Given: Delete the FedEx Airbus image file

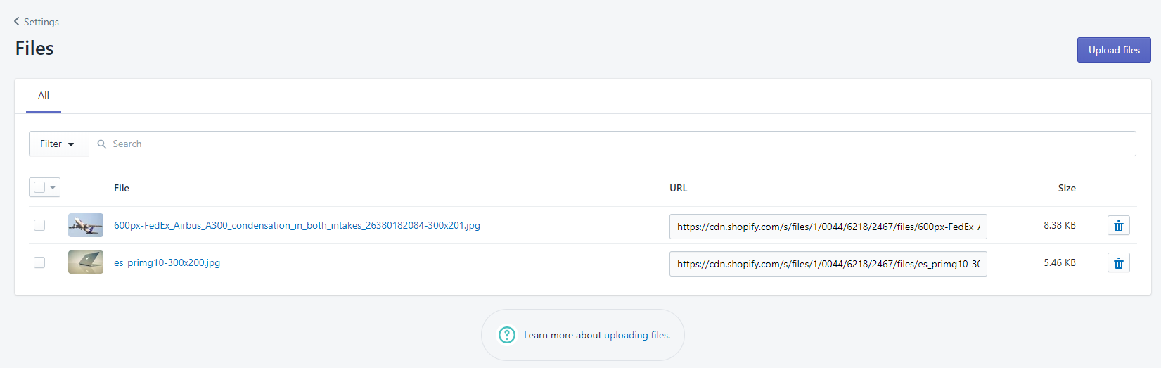Looking at the screenshot, I should tap(1118, 226).
